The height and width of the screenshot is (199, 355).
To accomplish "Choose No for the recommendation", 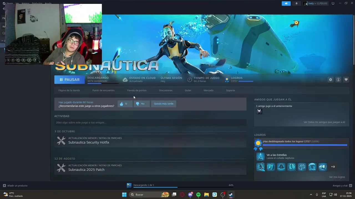I will click(x=142, y=104).
